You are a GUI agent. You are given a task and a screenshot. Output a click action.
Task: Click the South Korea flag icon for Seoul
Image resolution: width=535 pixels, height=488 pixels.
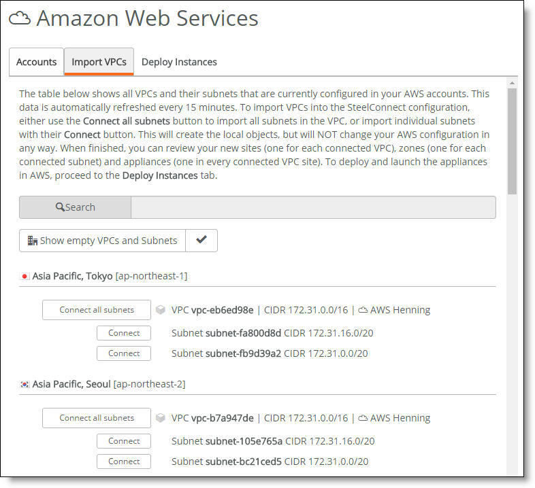pos(25,385)
